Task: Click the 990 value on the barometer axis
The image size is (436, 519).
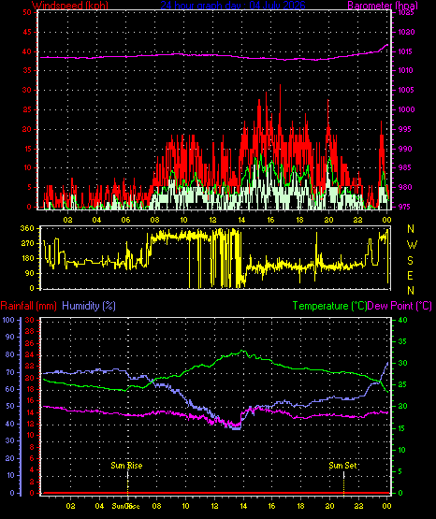Action: 405,149
